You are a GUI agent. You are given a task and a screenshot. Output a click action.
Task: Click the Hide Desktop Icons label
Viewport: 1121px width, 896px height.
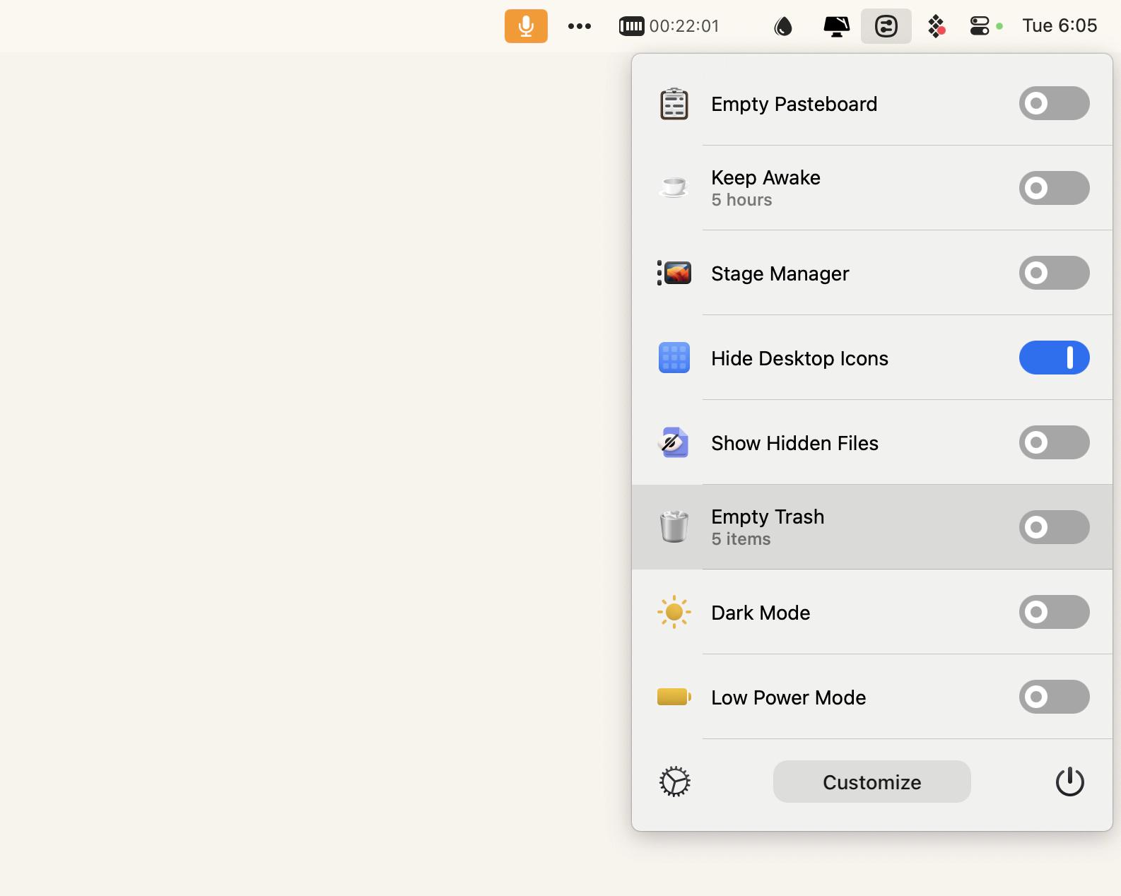799,358
